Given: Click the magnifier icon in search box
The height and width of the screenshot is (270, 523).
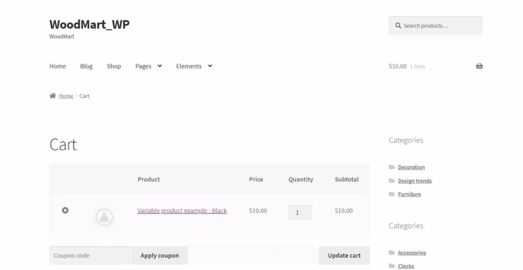Looking at the screenshot, I should coord(398,26).
